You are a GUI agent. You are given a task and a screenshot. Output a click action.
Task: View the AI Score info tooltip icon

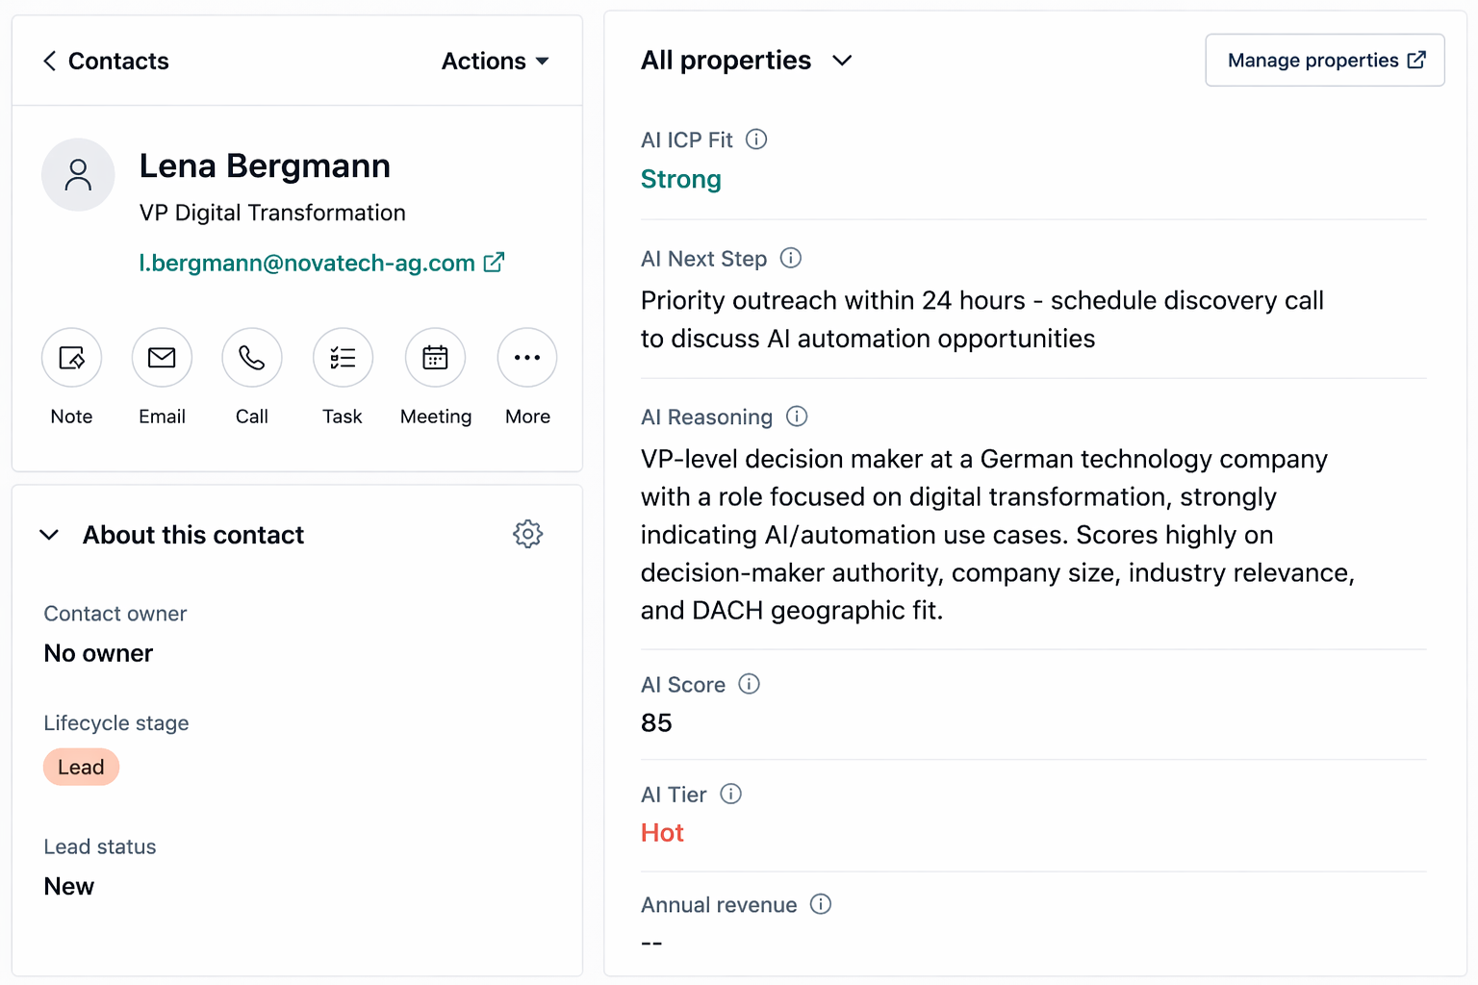(749, 684)
